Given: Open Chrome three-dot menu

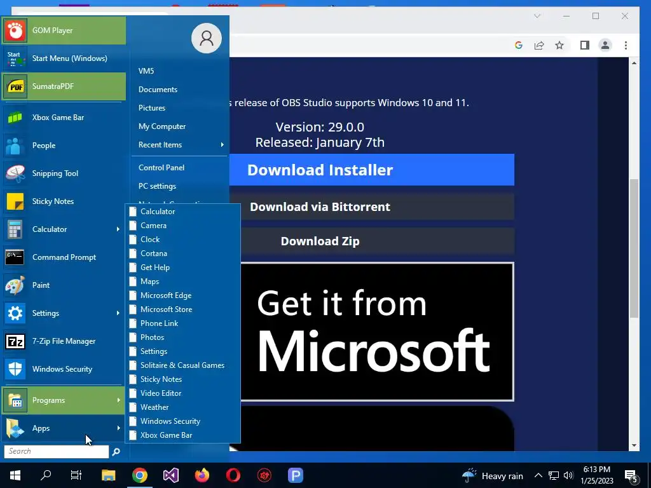Looking at the screenshot, I should click(x=626, y=45).
